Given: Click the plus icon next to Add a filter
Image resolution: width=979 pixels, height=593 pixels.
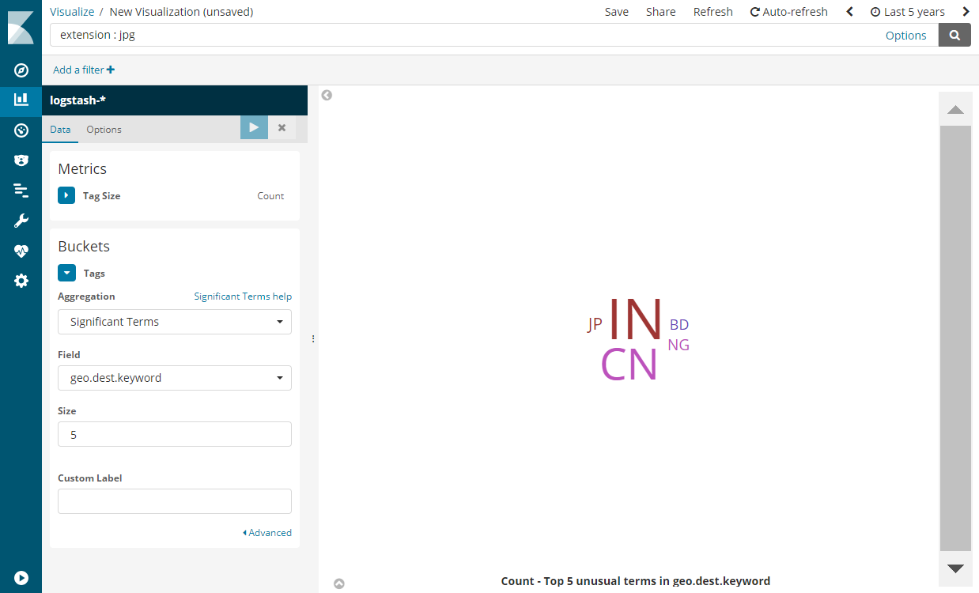Looking at the screenshot, I should tap(111, 70).
